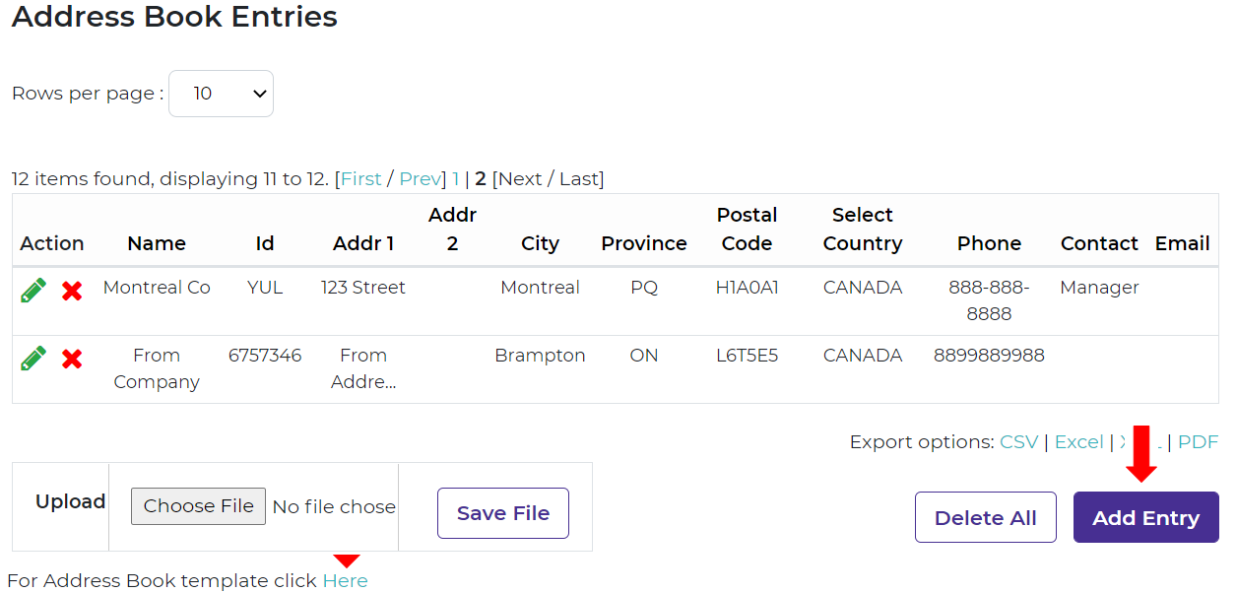1237x593 pixels.
Task: Sort by the Postal Code column header
Action: [x=747, y=230]
